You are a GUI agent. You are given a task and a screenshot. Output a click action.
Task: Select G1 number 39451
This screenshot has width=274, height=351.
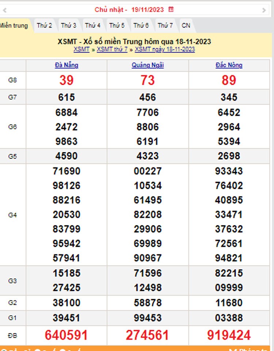[x=66, y=318]
